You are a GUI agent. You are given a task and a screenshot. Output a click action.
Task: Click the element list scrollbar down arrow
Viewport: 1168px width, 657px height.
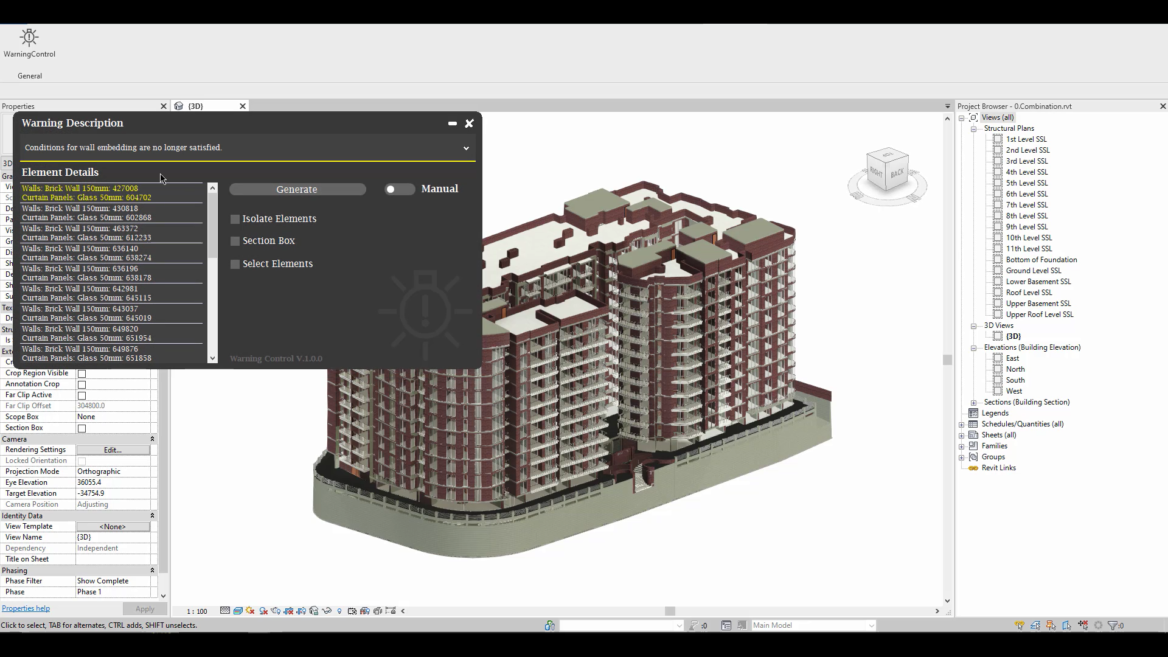(212, 358)
